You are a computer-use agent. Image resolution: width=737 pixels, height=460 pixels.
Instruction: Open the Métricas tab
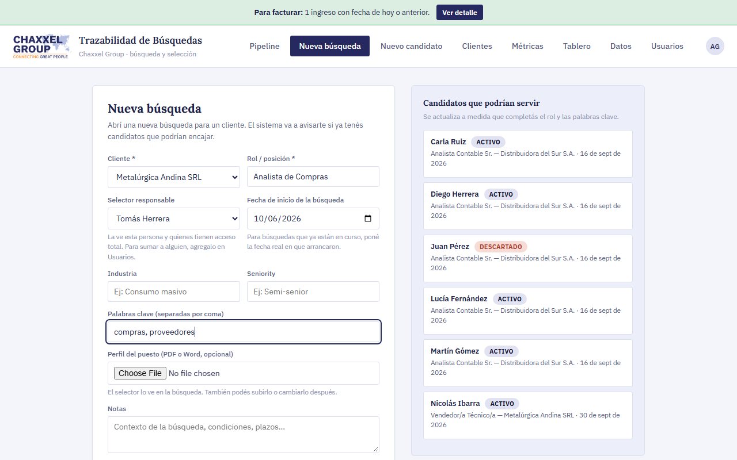(x=527, y=46)
